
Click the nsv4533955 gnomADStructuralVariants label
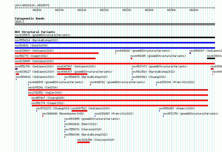92,119
